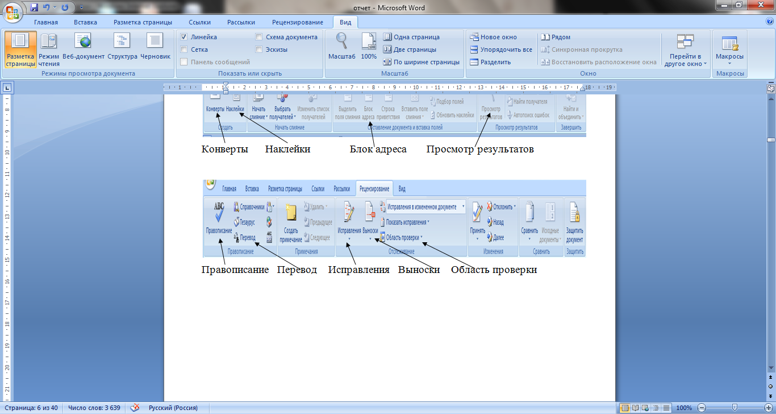Click Разделить window split
776x414 pixels.
[x=490, y=62]
